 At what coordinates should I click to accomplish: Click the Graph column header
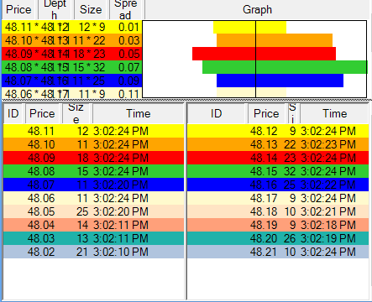pos(257,9)
